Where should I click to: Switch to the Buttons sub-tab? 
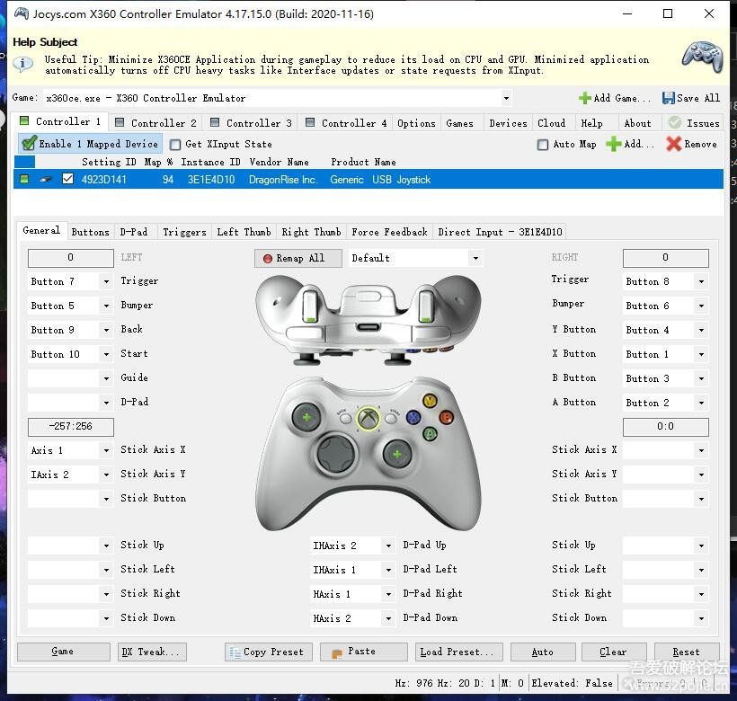click(x=90, y=232)
